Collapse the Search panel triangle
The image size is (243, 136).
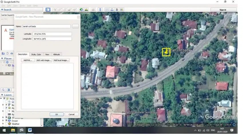point(2,10)
